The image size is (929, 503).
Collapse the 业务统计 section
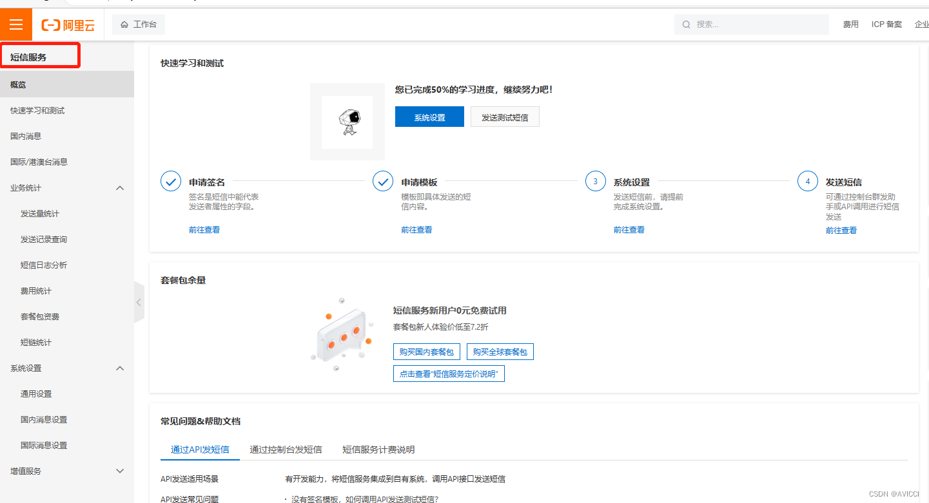(120, 188)
